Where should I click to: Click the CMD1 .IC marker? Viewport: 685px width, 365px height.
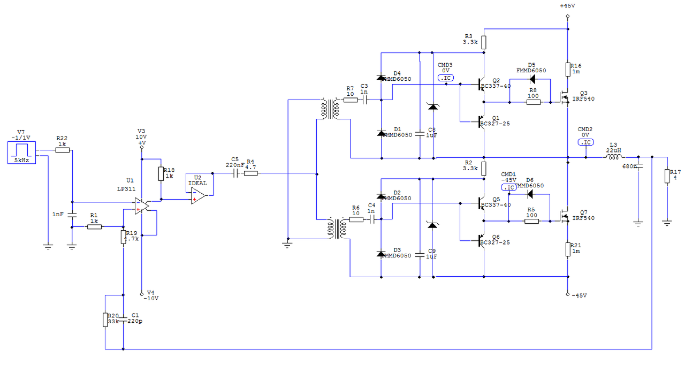[508, 187]
